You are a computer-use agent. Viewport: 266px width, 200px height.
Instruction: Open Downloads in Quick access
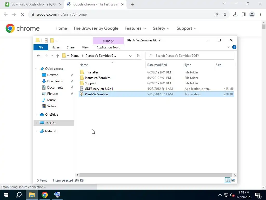point(55,81)
